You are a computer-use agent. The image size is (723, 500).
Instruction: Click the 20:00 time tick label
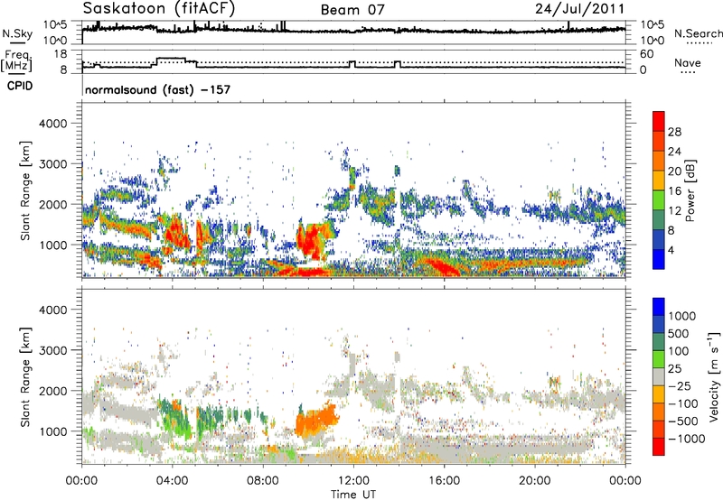tap(535, 481)
